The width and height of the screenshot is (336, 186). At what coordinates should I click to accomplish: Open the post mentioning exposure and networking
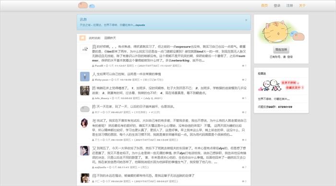[x=169, y=54]
